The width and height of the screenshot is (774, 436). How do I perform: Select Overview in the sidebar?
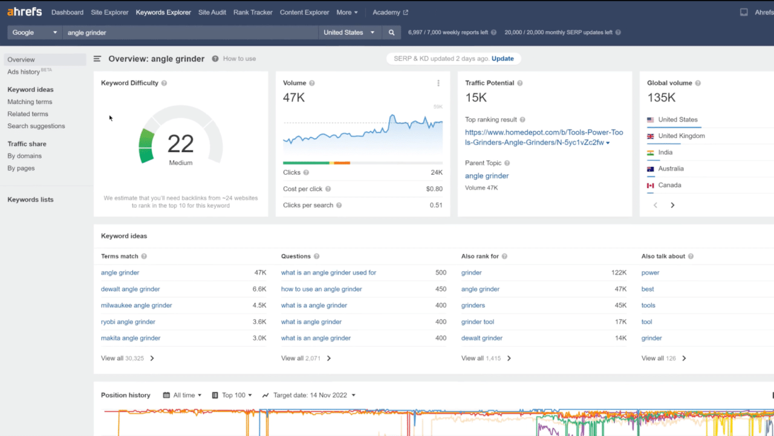pyautogui.click(x=45, y=59)
